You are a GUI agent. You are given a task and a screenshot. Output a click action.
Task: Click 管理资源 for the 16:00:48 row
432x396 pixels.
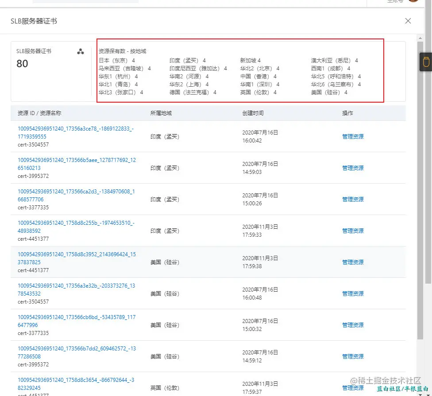[x=353, y=293]
